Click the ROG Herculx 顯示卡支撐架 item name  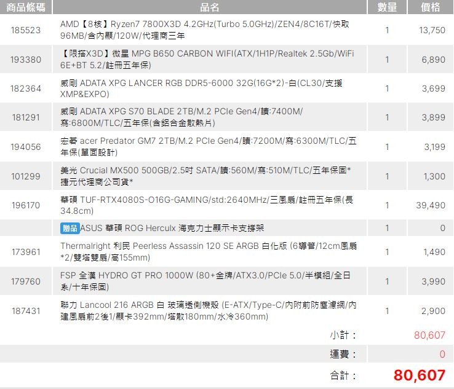(x=172, y=228)
